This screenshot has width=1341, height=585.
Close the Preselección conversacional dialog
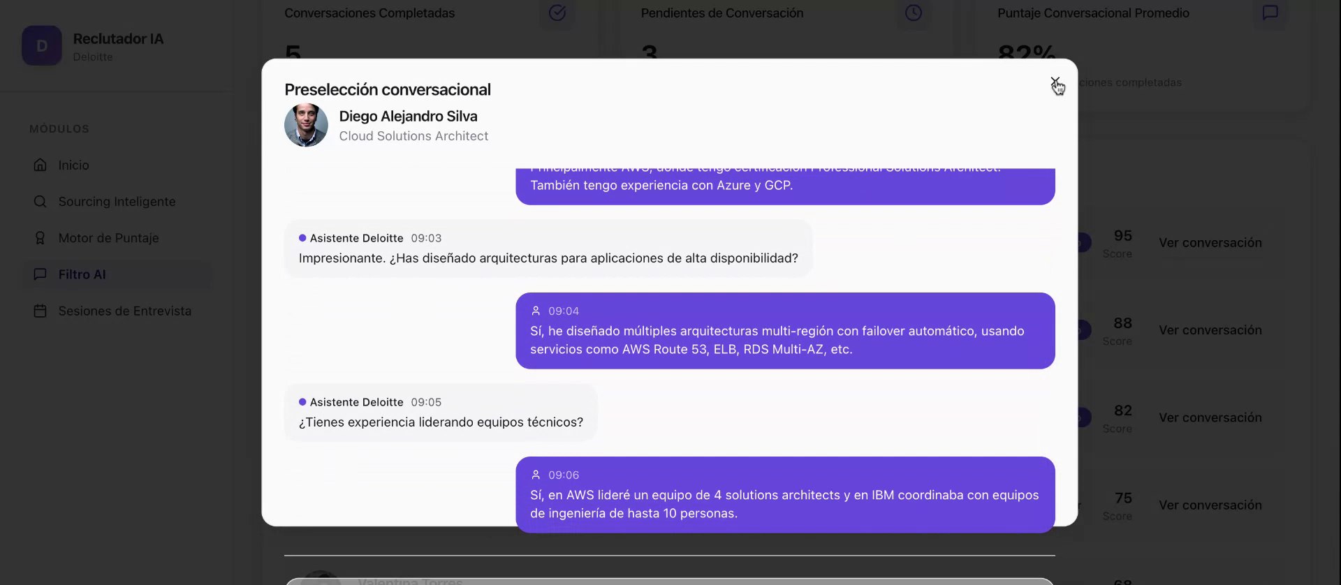coord(1055,82)
